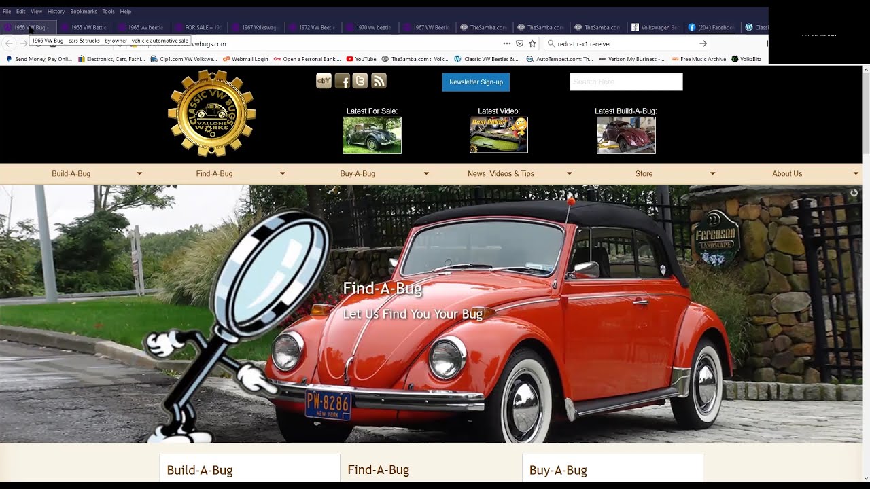Open the Buy-A-Bug navigation link

point(358,174)
